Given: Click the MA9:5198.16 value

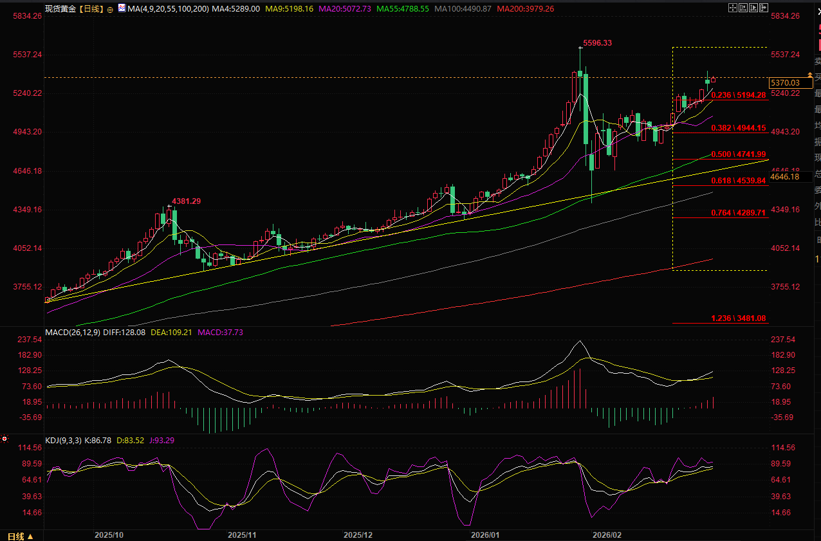Looking at the screenshot, I should tap(290, 9).
